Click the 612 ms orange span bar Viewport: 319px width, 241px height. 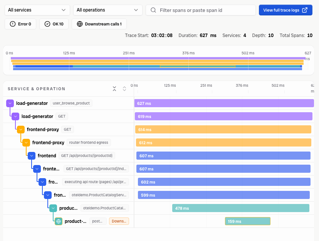(x=224, y=143)
